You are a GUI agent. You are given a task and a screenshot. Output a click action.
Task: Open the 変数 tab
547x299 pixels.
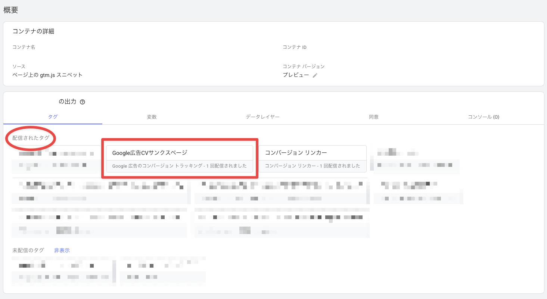pos(152,117)
